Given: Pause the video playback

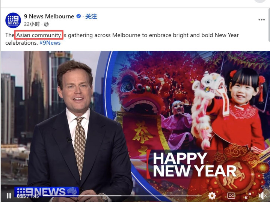Looking at the screenshot, I should tap(9, 196).
